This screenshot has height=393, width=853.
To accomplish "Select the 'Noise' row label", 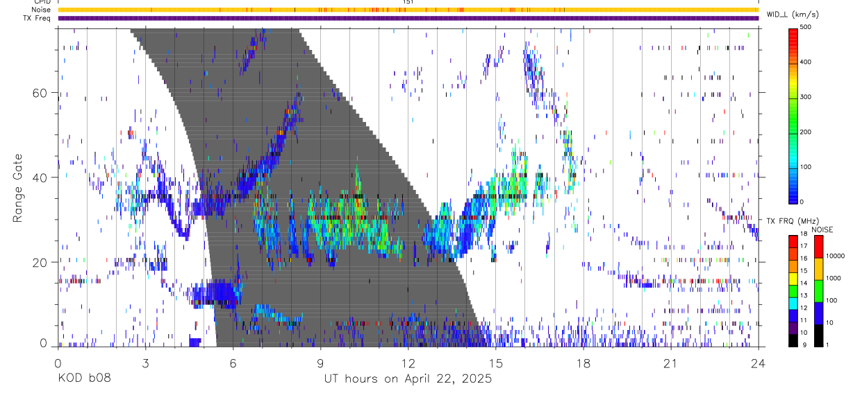I will coord(41,10).
